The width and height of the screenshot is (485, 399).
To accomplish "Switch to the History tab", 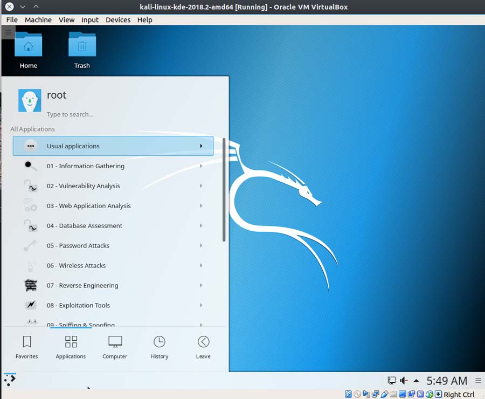I will pyautogui.click(x=160, y=347).
